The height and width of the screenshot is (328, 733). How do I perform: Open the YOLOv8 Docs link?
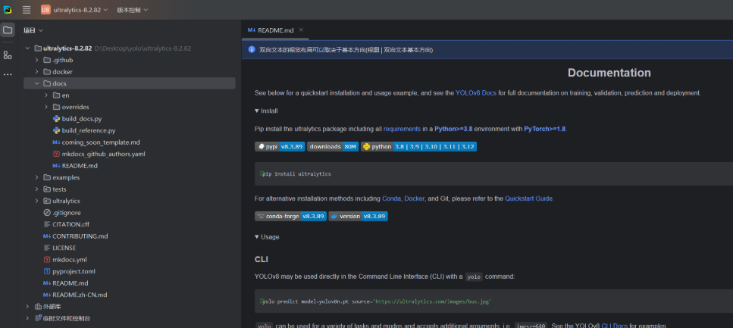coord(476,93)
